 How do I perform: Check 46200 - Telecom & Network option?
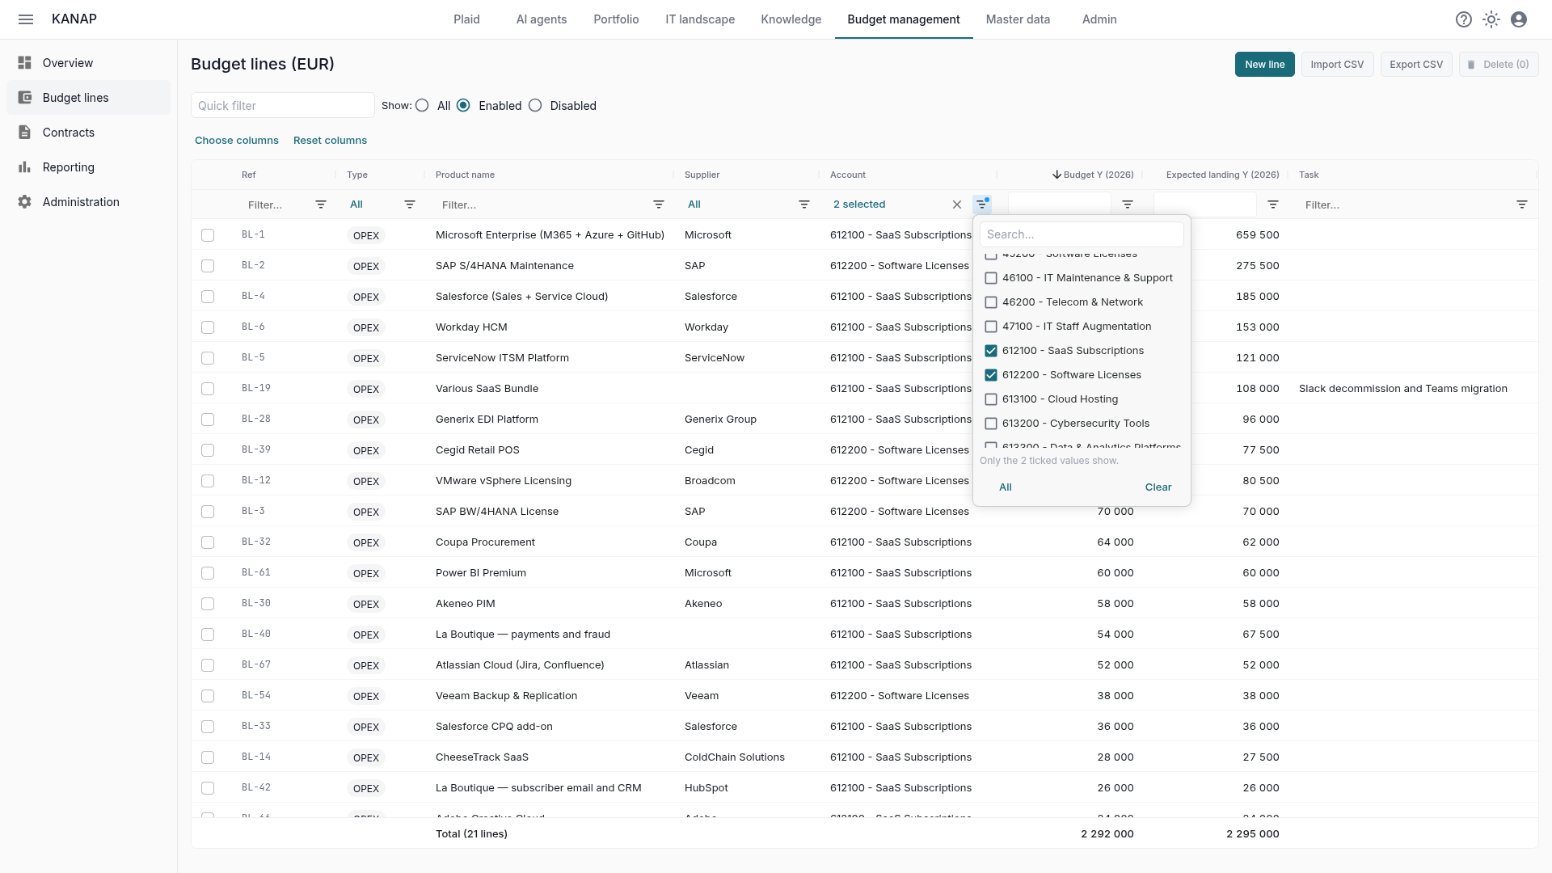(x=991, y=302)
